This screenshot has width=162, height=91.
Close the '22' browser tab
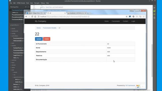pyautogui.click(x=65, y=13)
